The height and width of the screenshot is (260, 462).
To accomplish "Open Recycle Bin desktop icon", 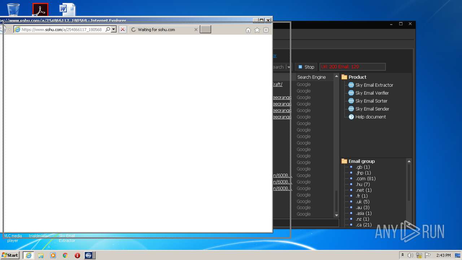I will [13, 9].
